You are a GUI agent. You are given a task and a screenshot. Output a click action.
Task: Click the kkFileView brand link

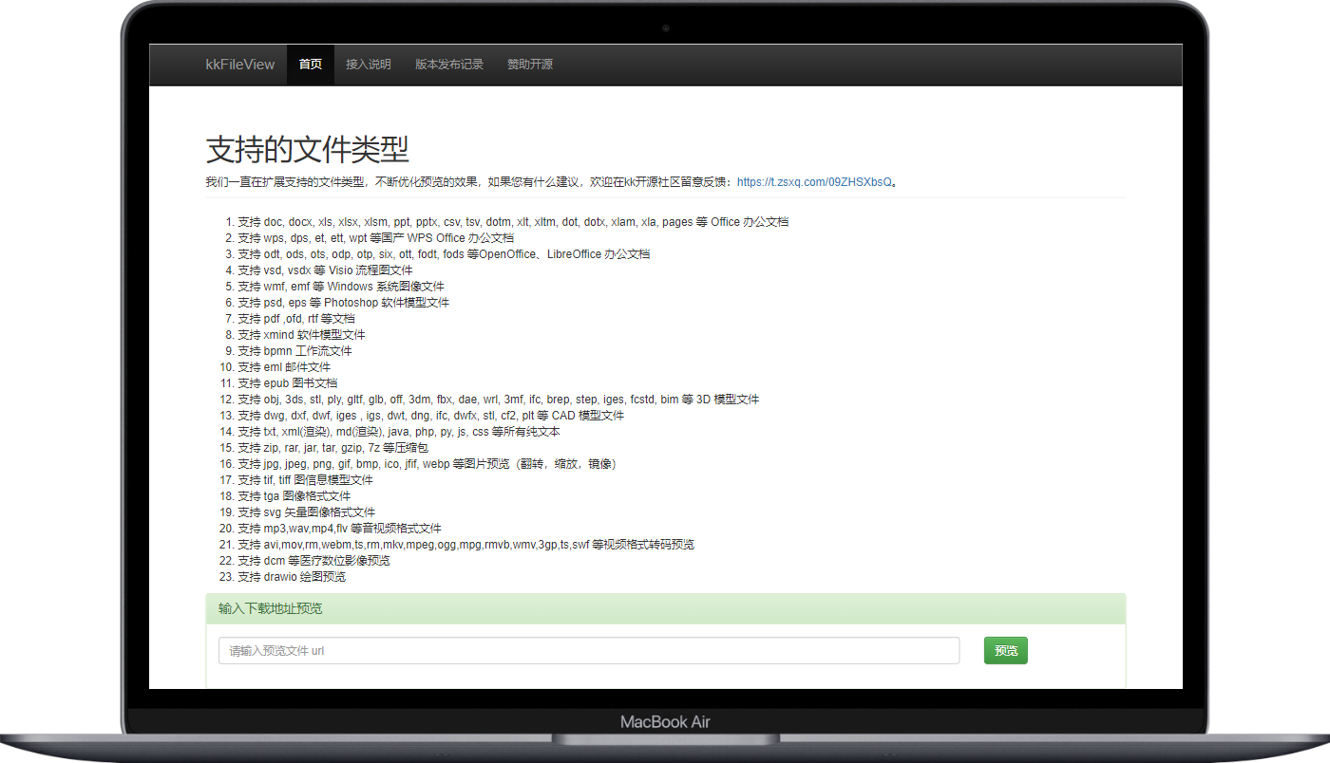(240, 65)
